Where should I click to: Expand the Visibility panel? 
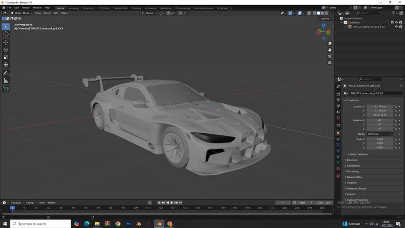pyautogui.click(x=352, y=183)
